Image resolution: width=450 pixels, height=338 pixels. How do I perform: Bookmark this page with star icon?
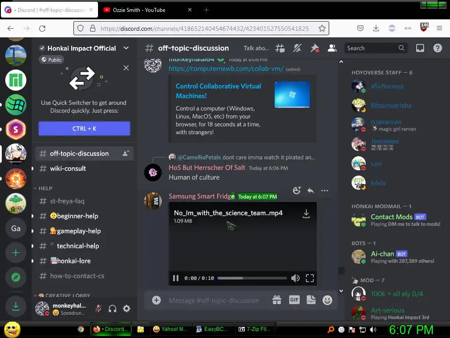[322, 28]
